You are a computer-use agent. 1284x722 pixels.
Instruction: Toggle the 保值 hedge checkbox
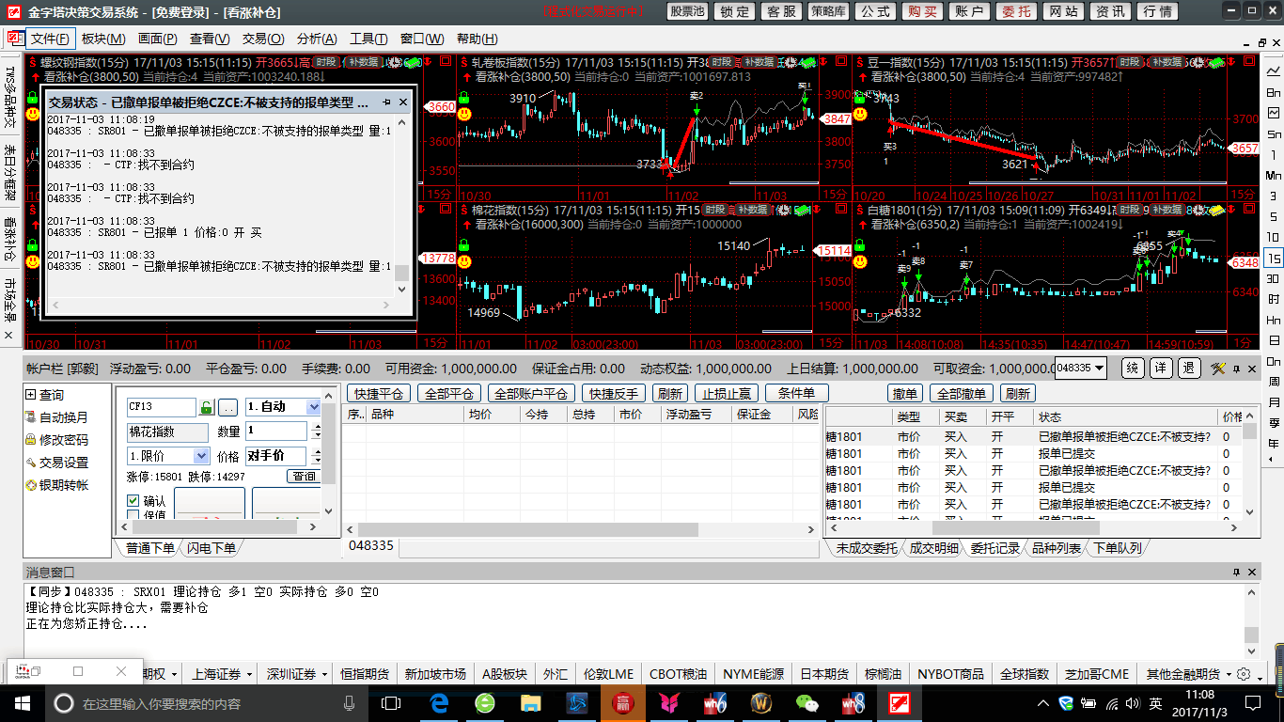coord(133,515)
